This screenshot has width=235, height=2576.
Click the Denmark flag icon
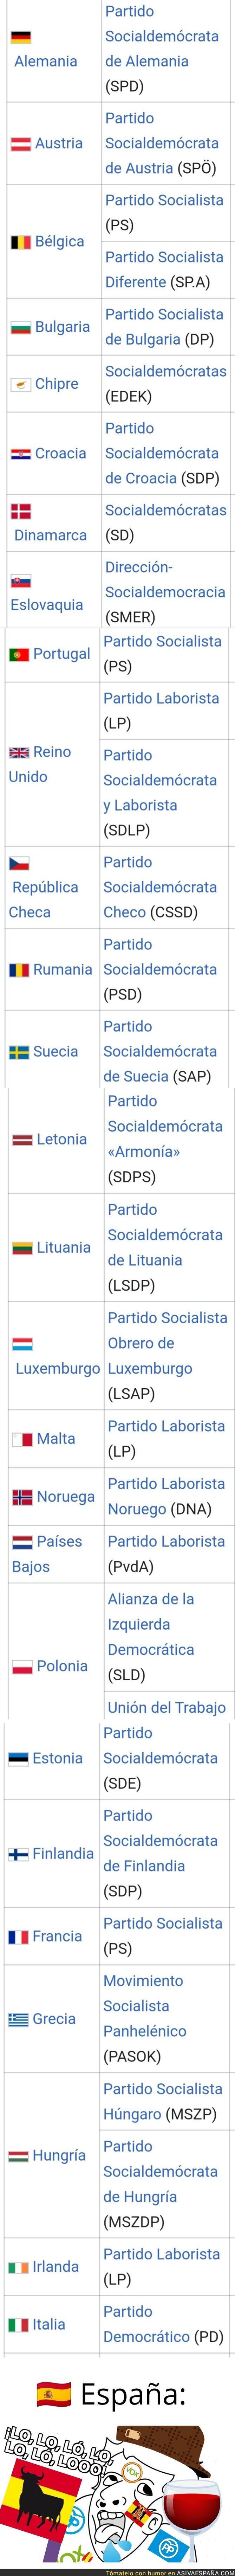[20, 511]
